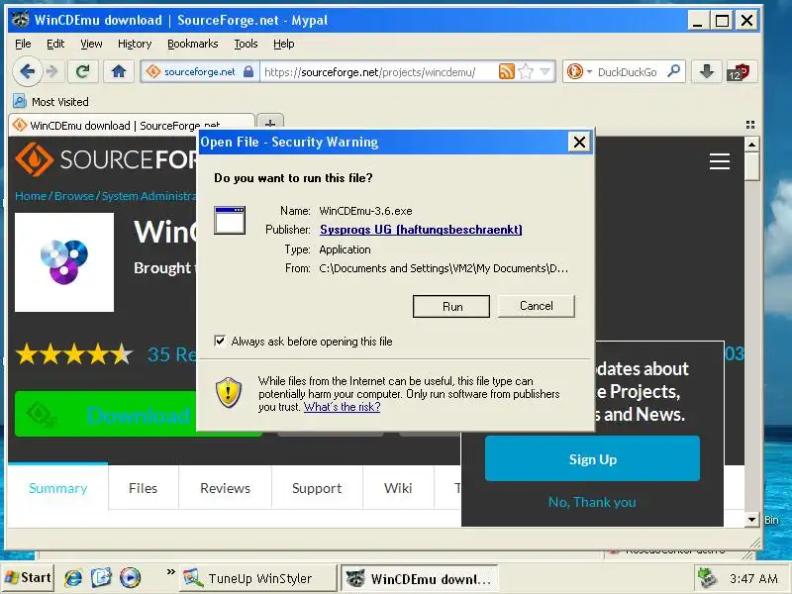Click the SourceForge flame logo
The image size is (792, 594).
click(x=34, y=159)
